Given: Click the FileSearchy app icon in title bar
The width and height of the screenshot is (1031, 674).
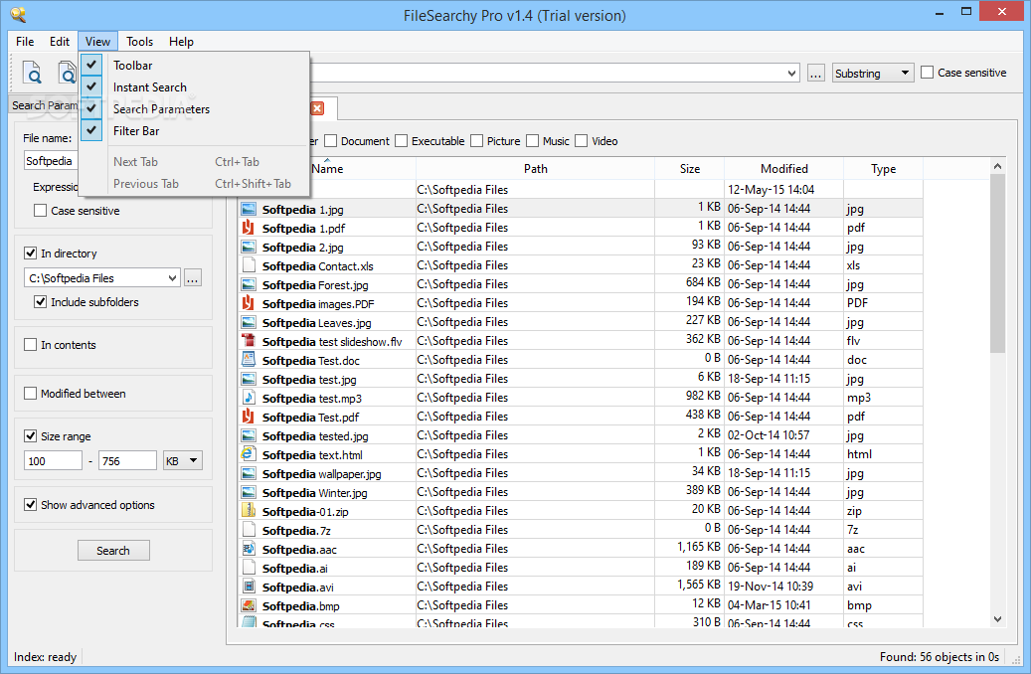Looking at the screenshot, I should (19, 15).
